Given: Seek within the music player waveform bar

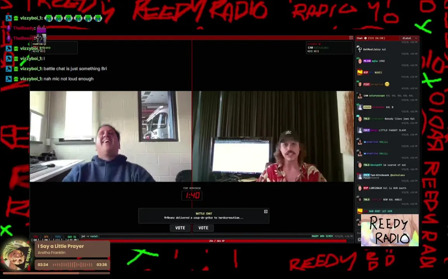Looking at the screenshot, I should click(x=72, y=265).
